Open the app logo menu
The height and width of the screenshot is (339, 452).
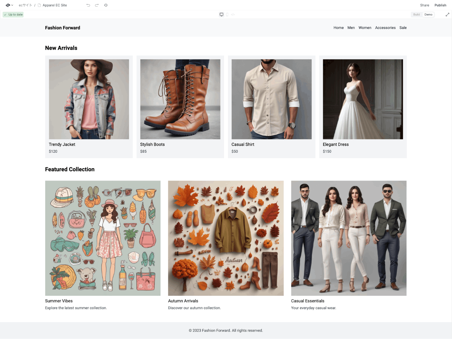coord(9,5)
